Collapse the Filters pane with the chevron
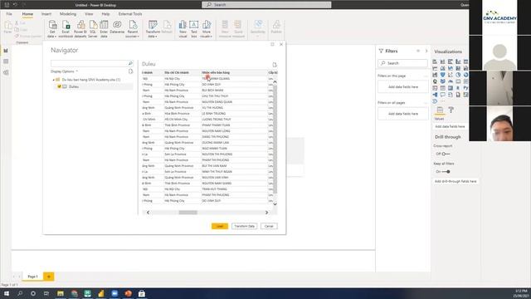The image size is (531, 299). tap(426, 51)
